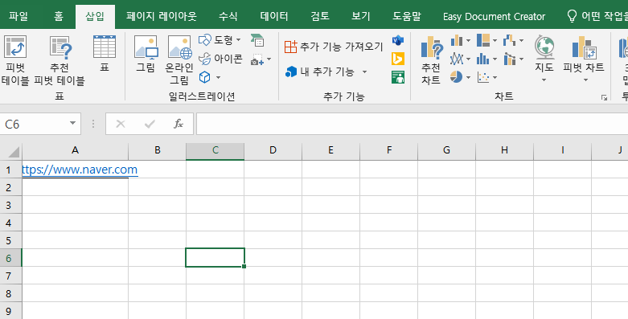Select row 8 header
628x319 pixels.
tap(10, 293)
